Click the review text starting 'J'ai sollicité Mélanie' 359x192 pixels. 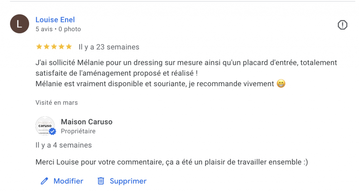186,63
